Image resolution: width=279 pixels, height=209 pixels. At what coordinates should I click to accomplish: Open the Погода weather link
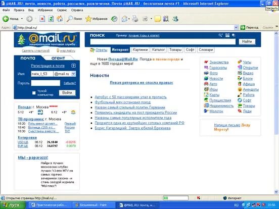point(24,107)
